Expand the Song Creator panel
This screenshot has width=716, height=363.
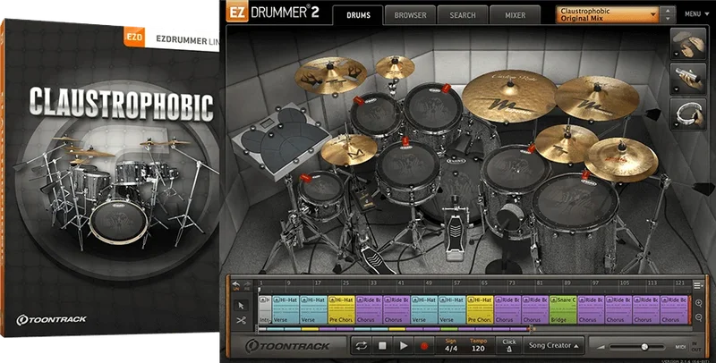(553, 346)
